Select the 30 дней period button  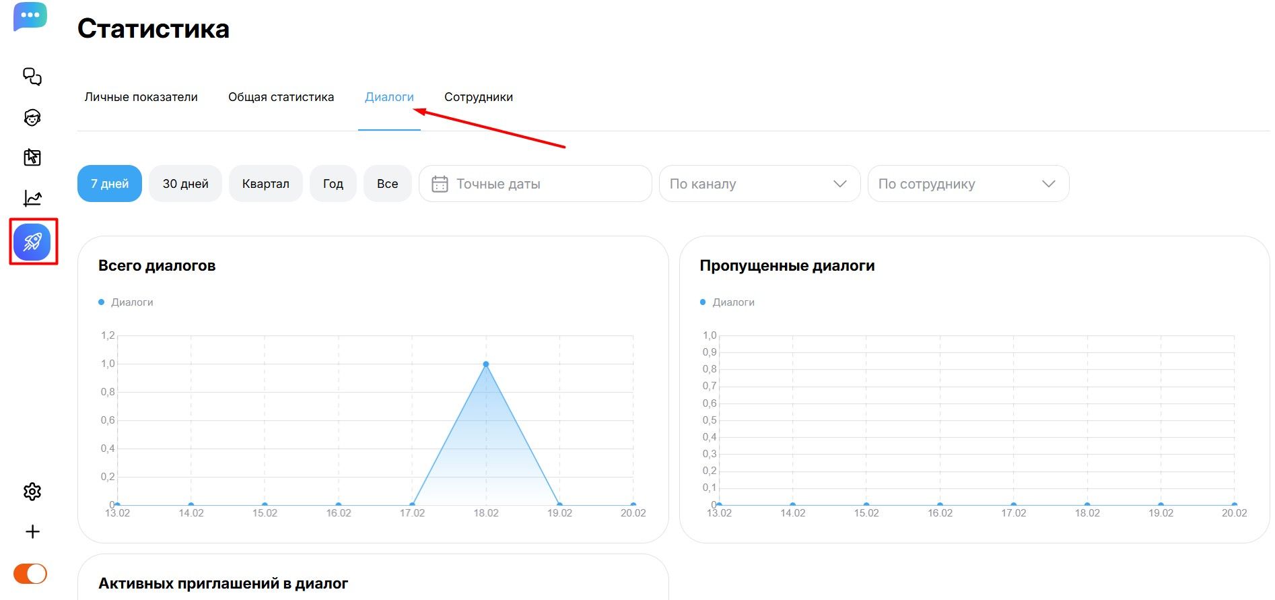click(x=185, y=184)
